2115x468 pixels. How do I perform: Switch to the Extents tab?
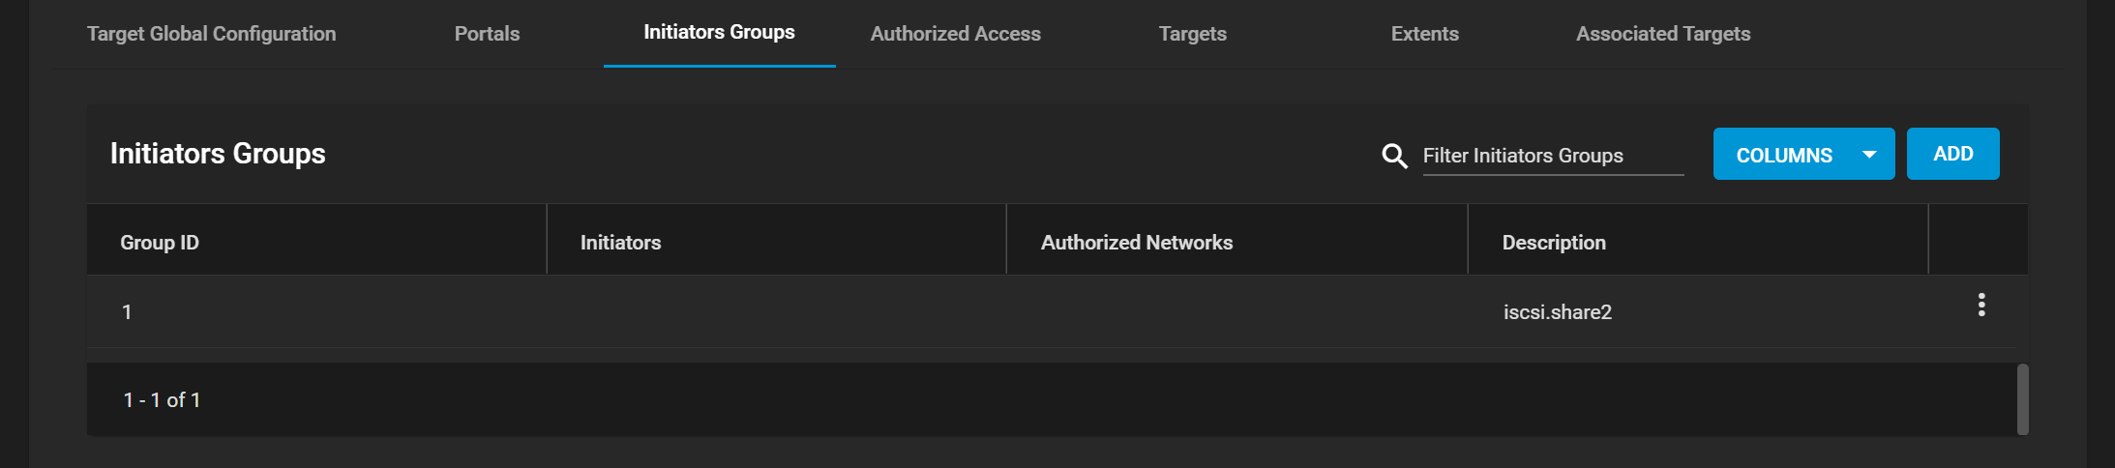(x=1424, y=34)
